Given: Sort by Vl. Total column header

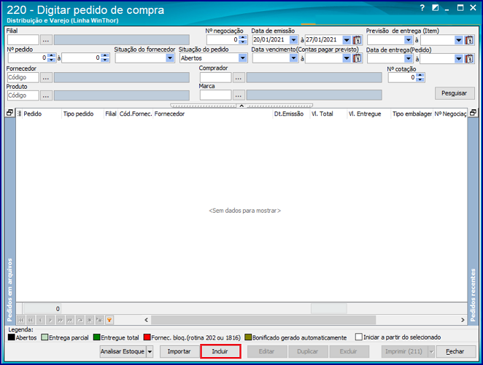Looking at the screenshot, I should pos(328,114).
